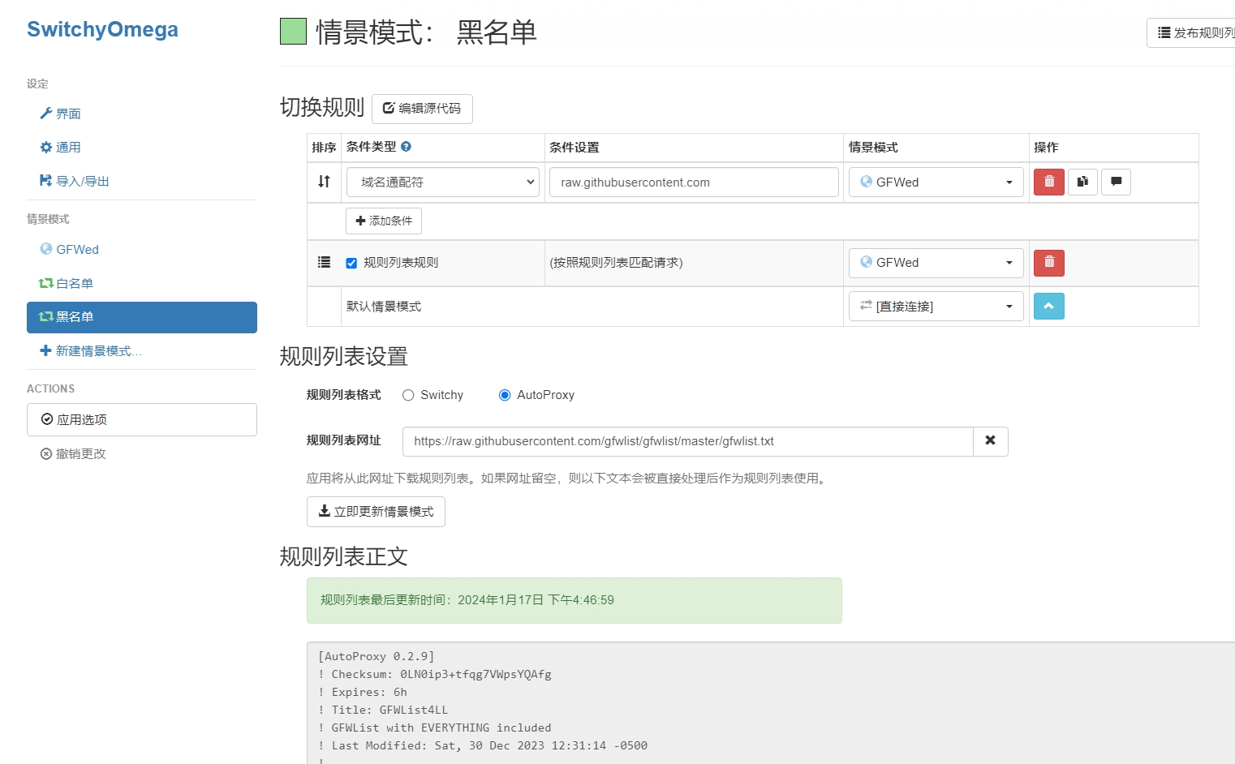The image size is (1235, 764).
Task: Click (按照规则列表匹配请求) text
Action: (x=616, y=263)
